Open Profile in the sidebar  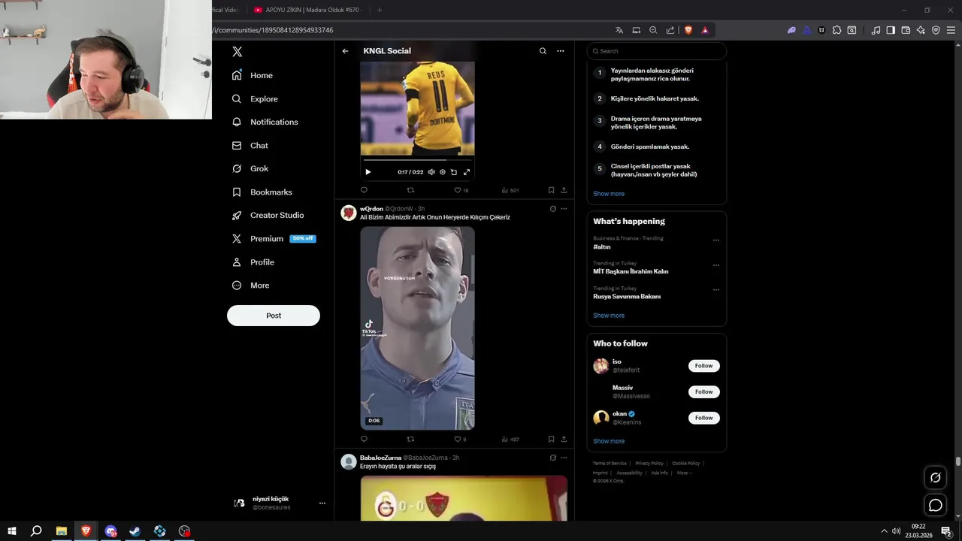point(253,261)
